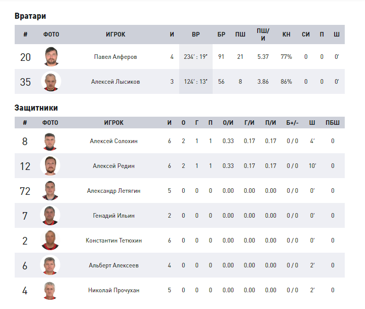Open Александр Летягин's avatar photo

(x=50, y=191)
